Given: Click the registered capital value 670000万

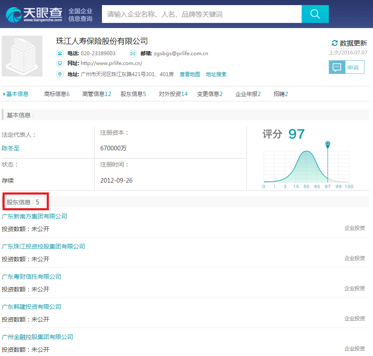Looking at the screenshot, I should point(113,148).
